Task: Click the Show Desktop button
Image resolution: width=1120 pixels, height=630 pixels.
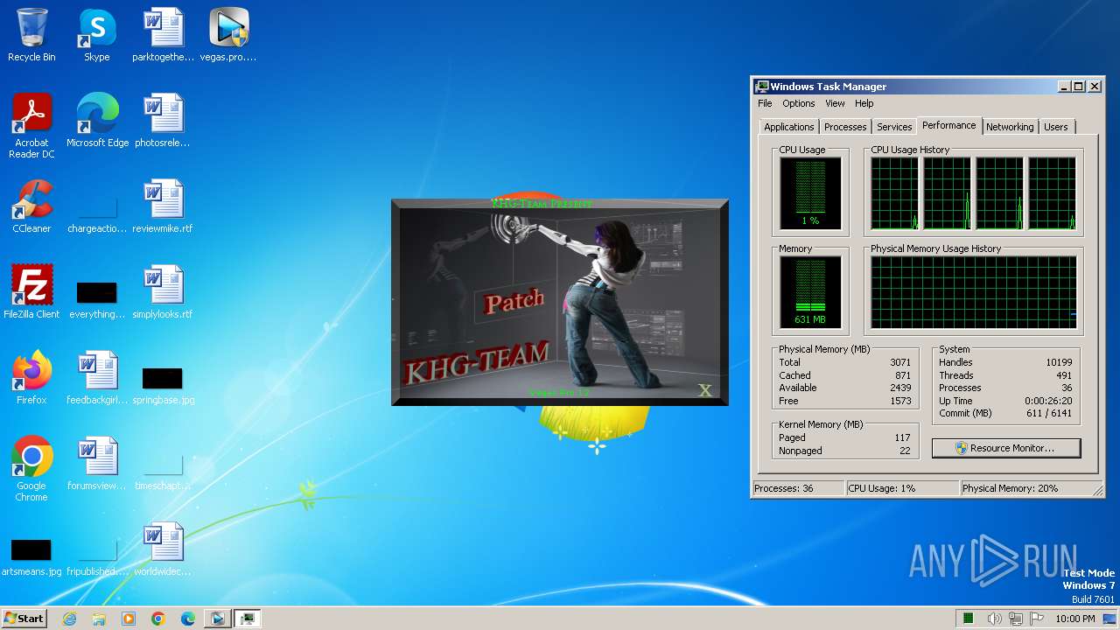Action: coord(1109,619)
